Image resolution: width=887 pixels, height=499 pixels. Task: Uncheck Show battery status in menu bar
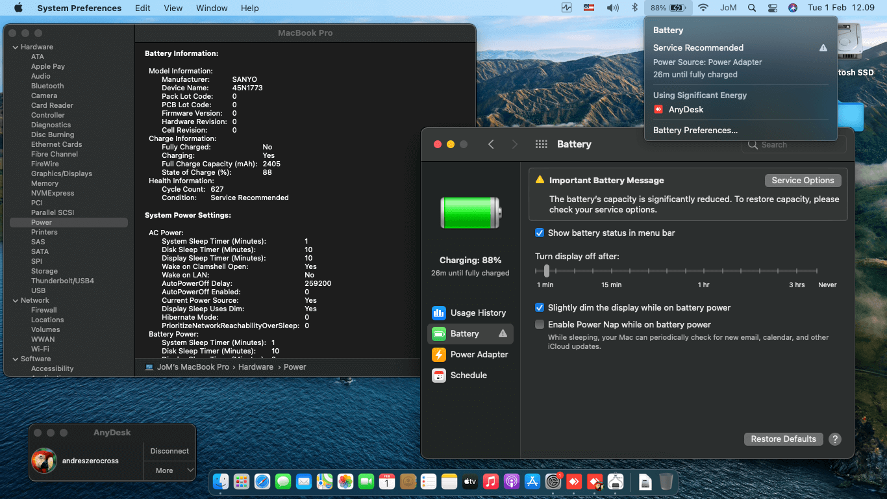tap(540, 233)
